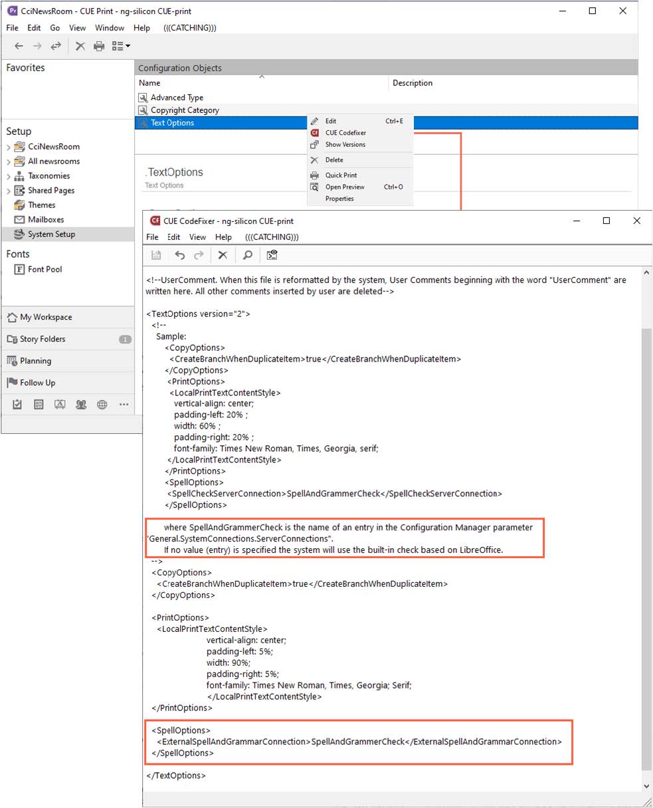Click the back arrow in CUE Print toolbar

(19, 46)
